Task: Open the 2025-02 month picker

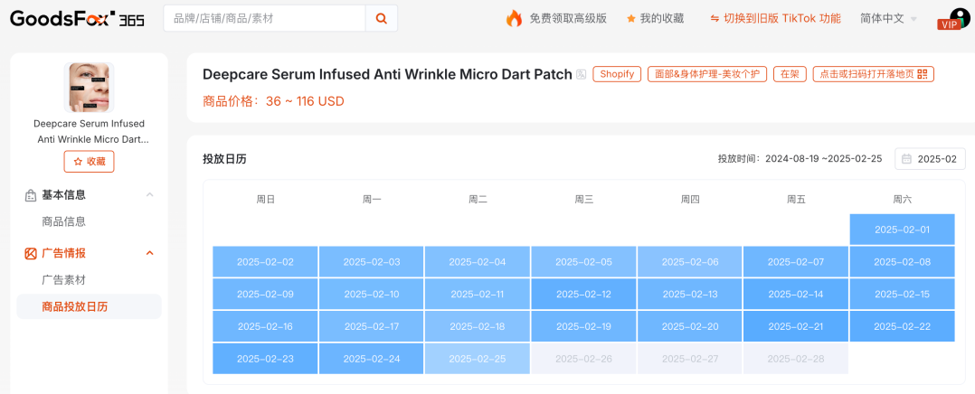Action: [x=930, y=158]
